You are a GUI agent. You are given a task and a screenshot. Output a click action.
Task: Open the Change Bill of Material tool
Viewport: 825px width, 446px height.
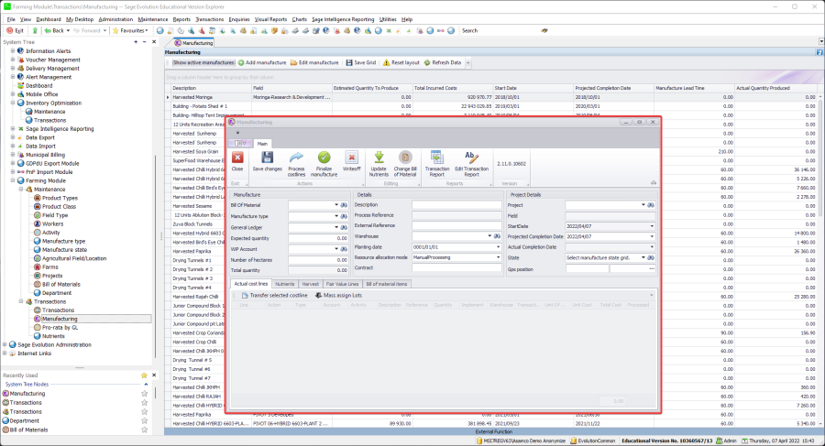pyautogui.click(x=405, y=158)
